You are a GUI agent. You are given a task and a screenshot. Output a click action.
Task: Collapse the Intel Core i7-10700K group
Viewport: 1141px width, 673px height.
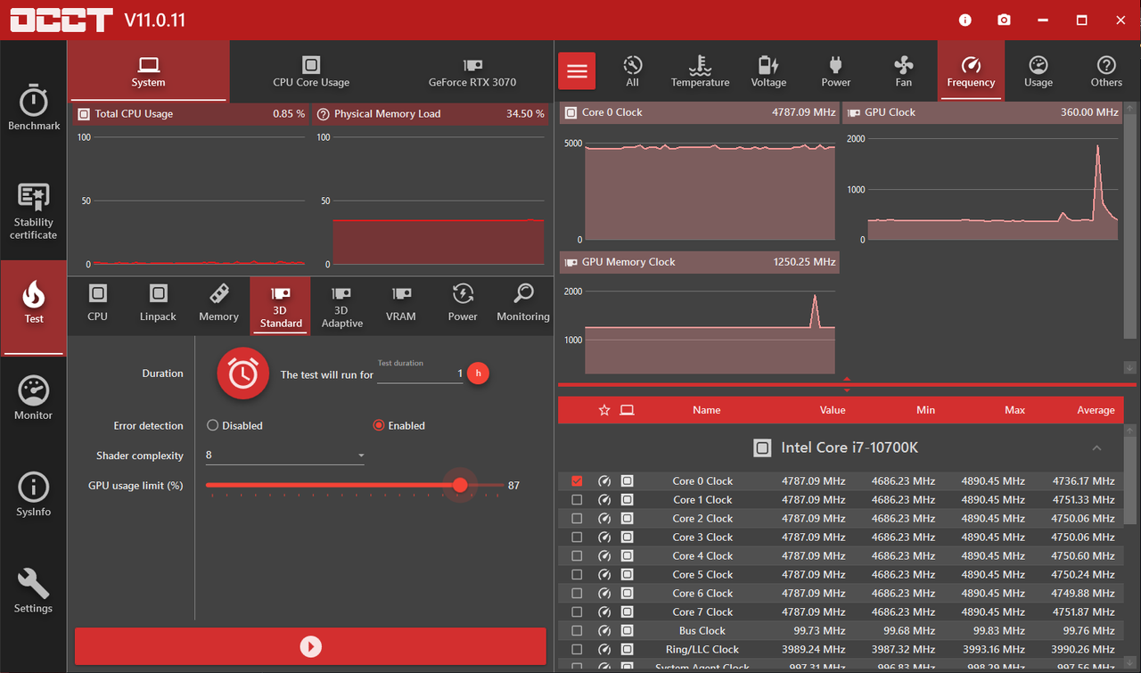(1096, 447)
